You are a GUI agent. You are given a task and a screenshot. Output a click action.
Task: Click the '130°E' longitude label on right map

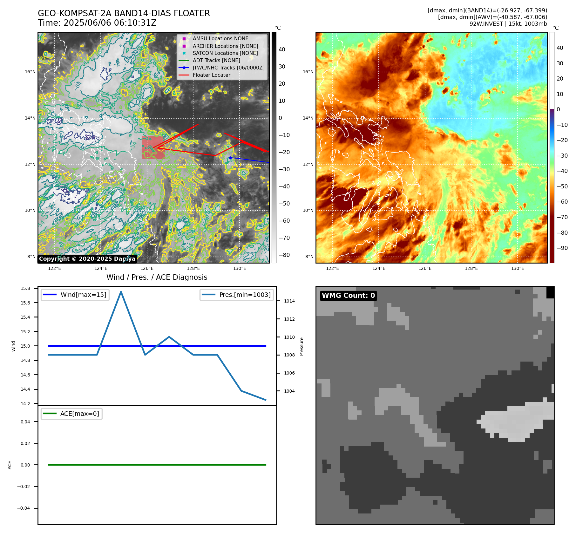point(518,269)
